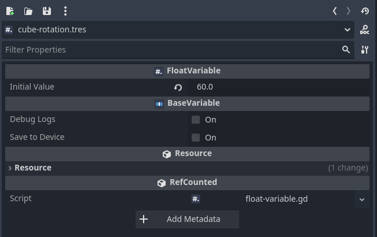Go to previous edited object

335,11
